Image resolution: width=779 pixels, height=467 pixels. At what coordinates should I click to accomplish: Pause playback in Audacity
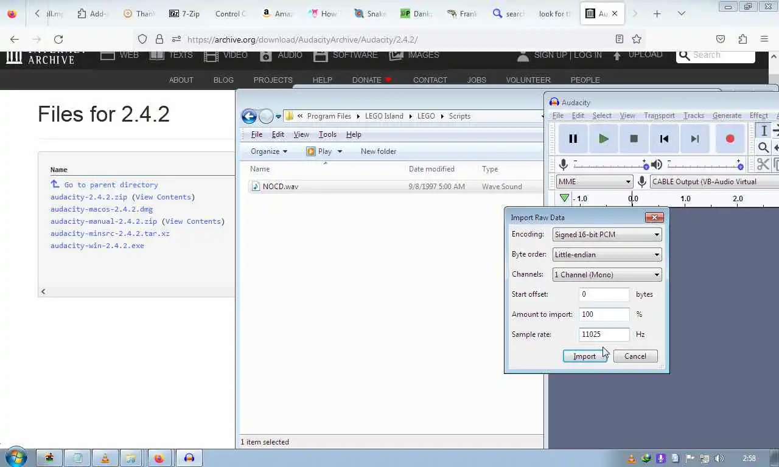(573, 139)
